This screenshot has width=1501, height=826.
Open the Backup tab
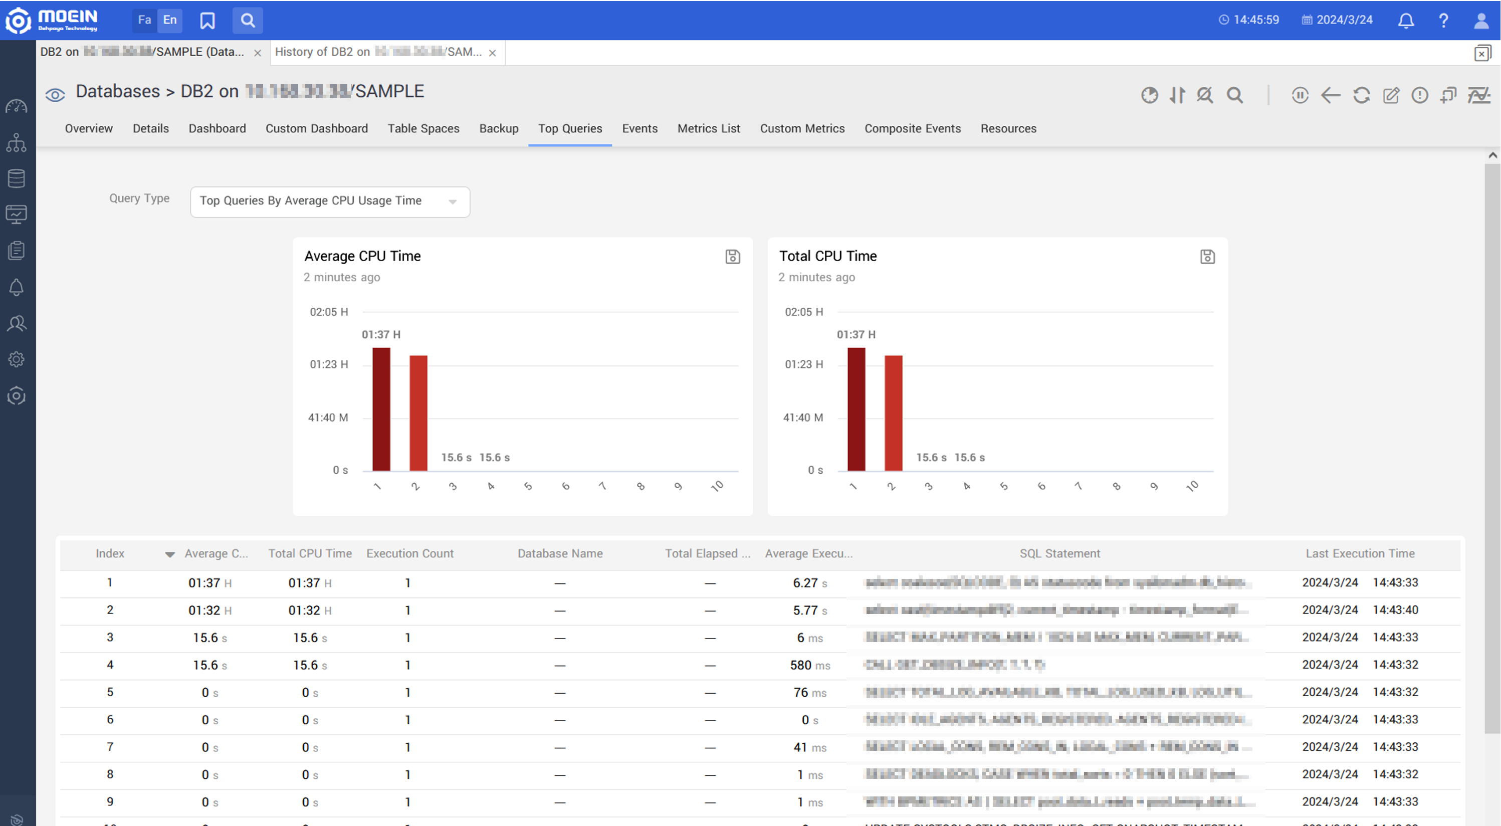(x=499, y=128)
